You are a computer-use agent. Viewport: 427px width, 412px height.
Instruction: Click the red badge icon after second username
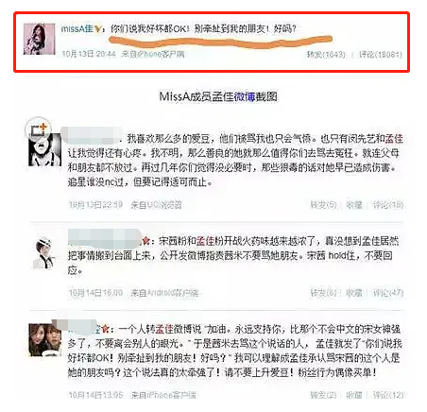tap(145, 241)
